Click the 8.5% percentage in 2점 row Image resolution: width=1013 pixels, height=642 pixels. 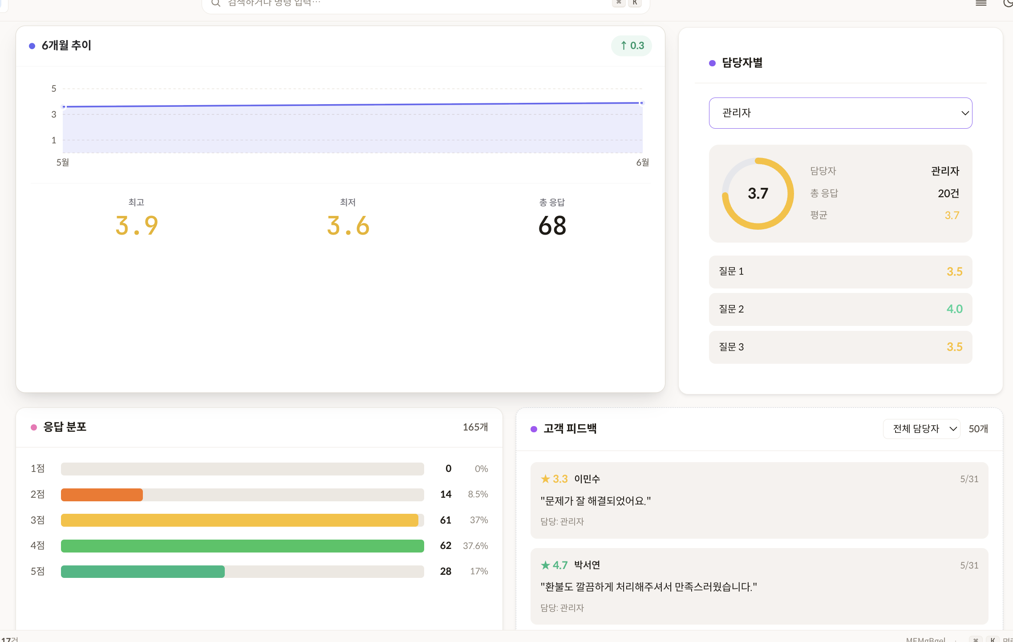[x=478, y=494]
